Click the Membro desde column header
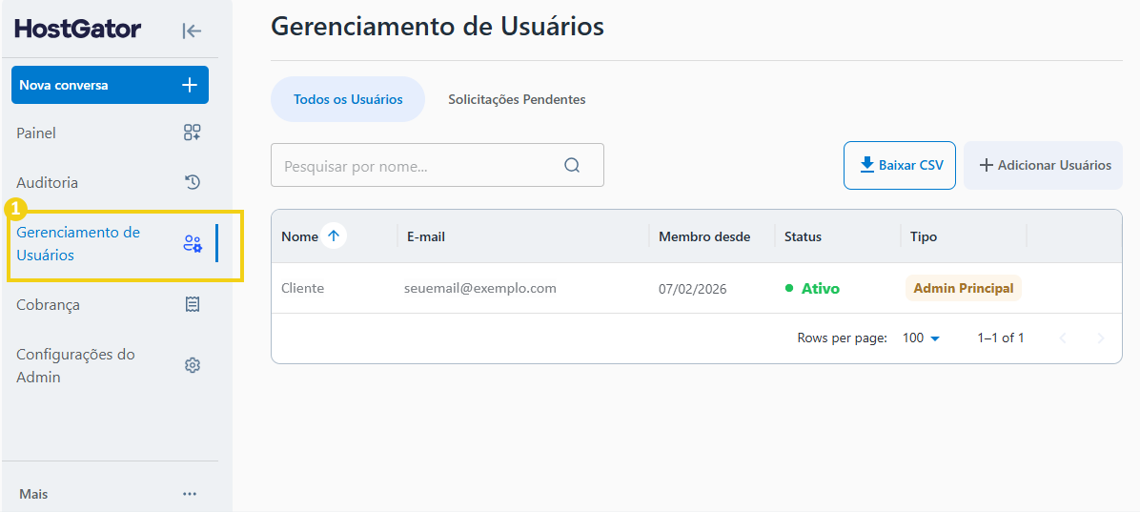Screen dimensions: 1140x512 click(x=704, y=236)
